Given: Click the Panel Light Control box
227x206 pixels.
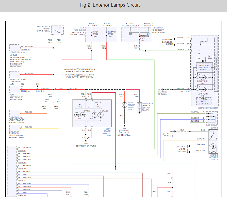Looking at the screenshot, I should point(204,101).
